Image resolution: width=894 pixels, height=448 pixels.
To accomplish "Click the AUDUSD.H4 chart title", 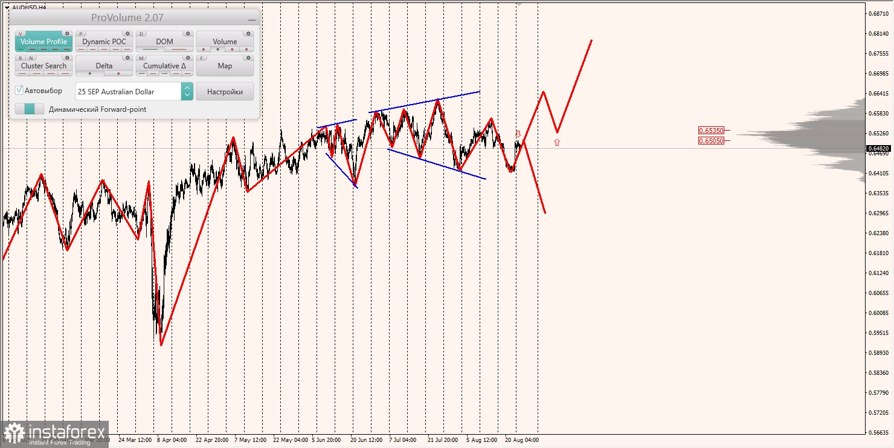I will 29,8.
